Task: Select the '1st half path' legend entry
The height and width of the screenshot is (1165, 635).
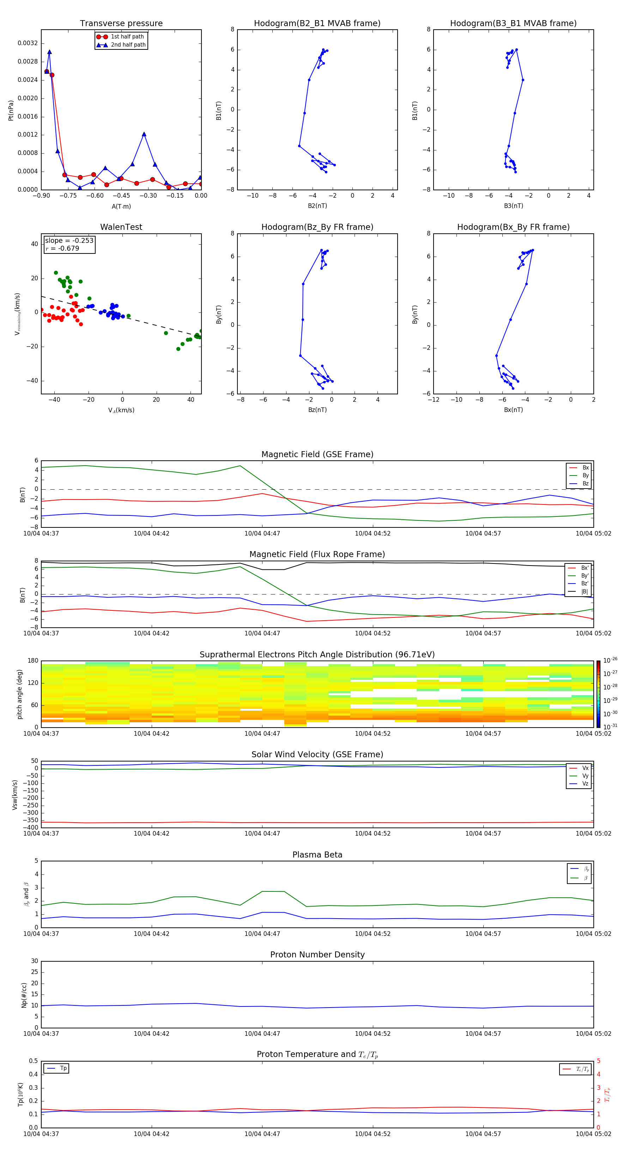Action: click(x=121, y=37)
